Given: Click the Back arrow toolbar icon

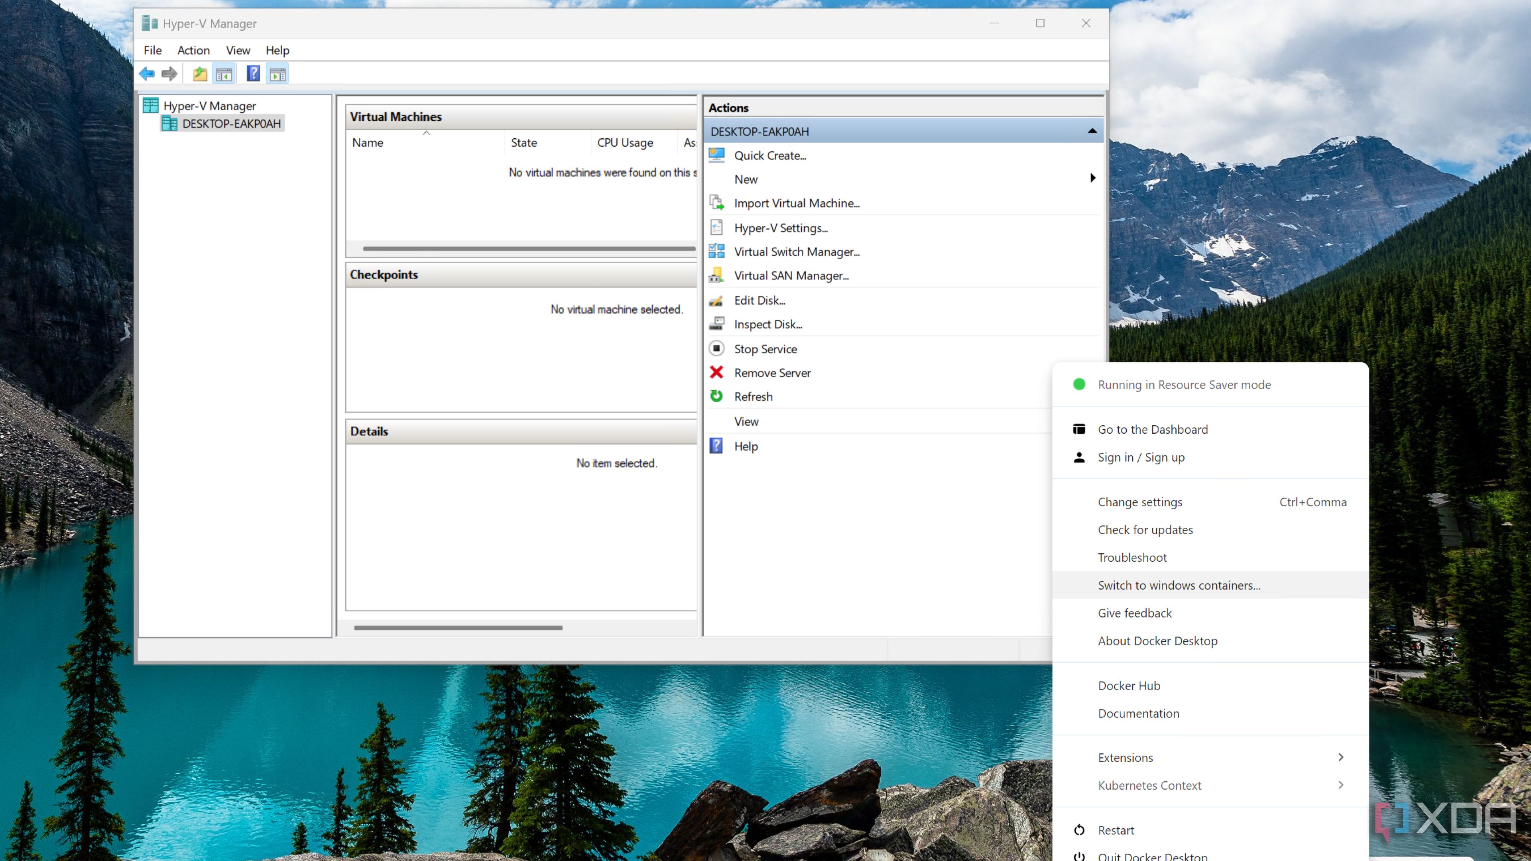Looking at the screenshot, I should 147,74.
